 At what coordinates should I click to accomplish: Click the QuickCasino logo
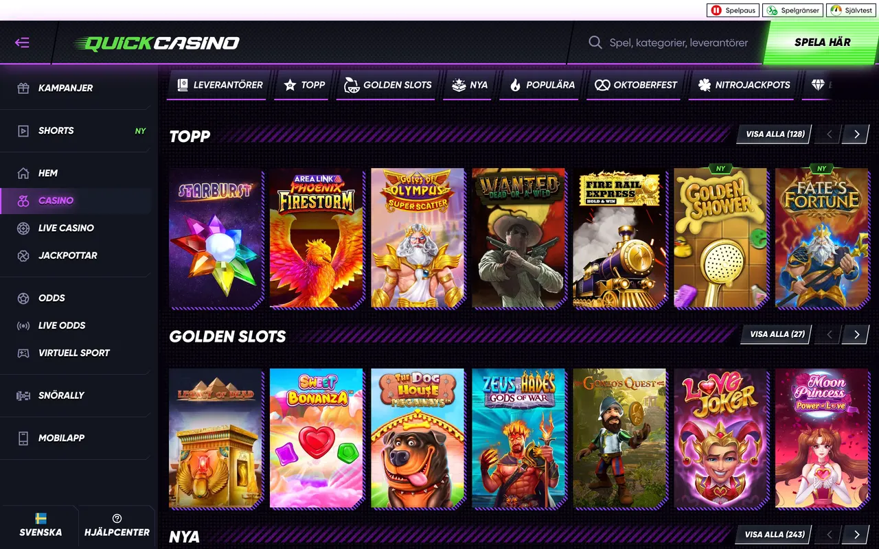[157, 43]
